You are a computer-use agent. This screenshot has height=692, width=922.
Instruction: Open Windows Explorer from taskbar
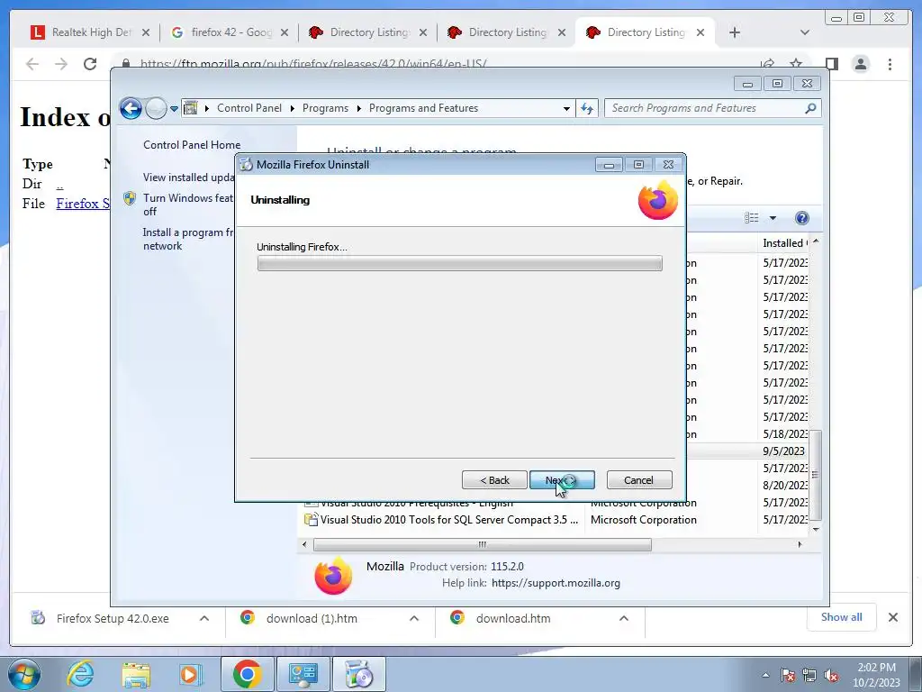pyautogui.click(x=136, y=675)
